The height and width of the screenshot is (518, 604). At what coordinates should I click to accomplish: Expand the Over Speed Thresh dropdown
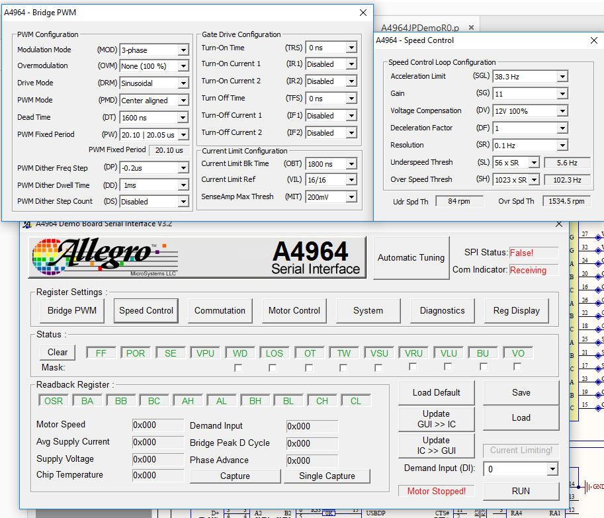tap(534, 180)
